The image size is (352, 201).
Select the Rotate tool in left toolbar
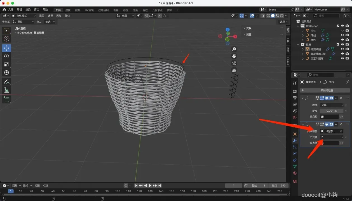coord(6,56)
